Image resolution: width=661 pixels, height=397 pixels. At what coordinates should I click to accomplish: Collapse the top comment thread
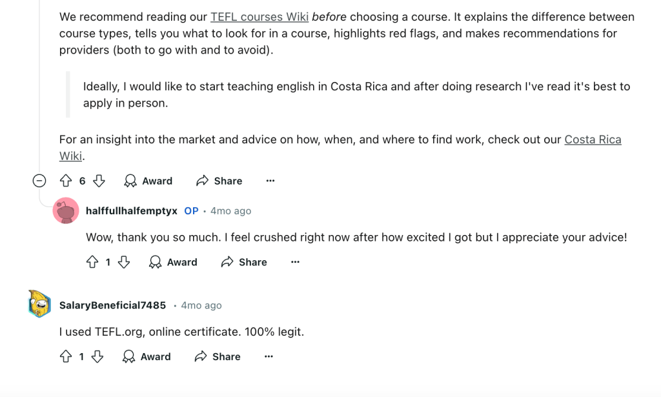39,181
